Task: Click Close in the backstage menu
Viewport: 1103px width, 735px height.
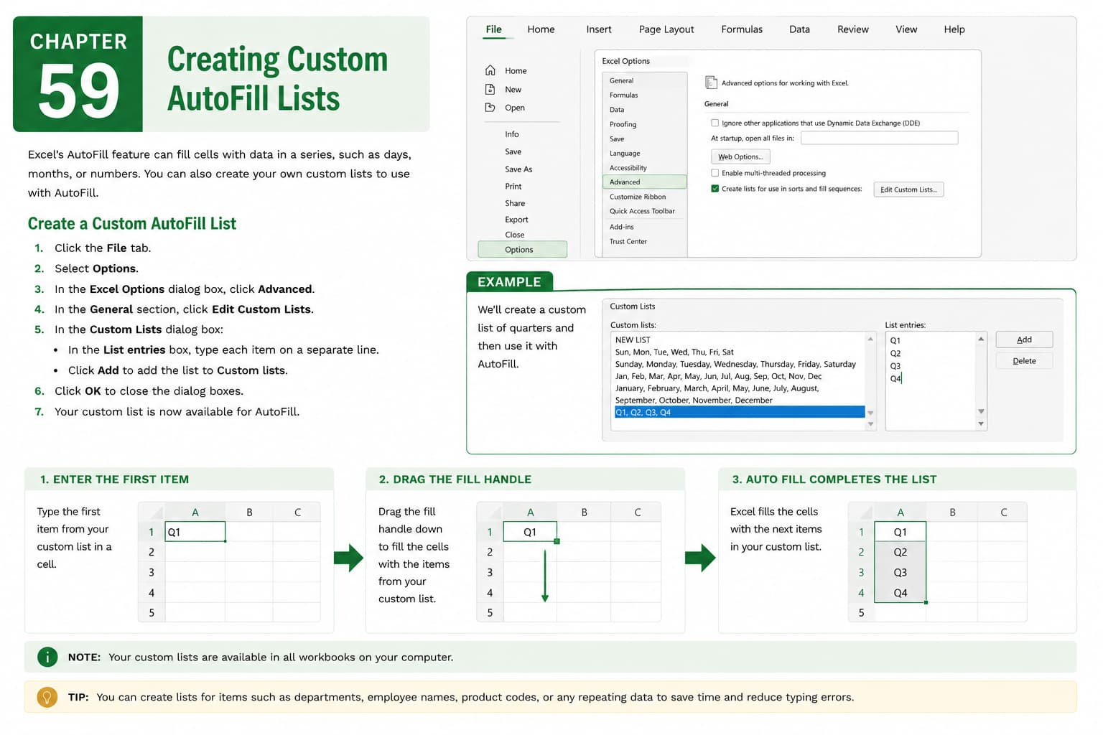Action: point(515,235)
